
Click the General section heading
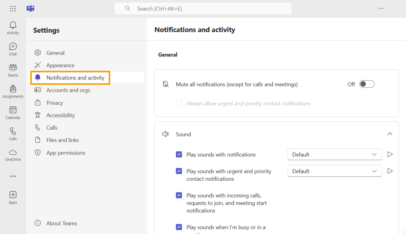[168, 55]
